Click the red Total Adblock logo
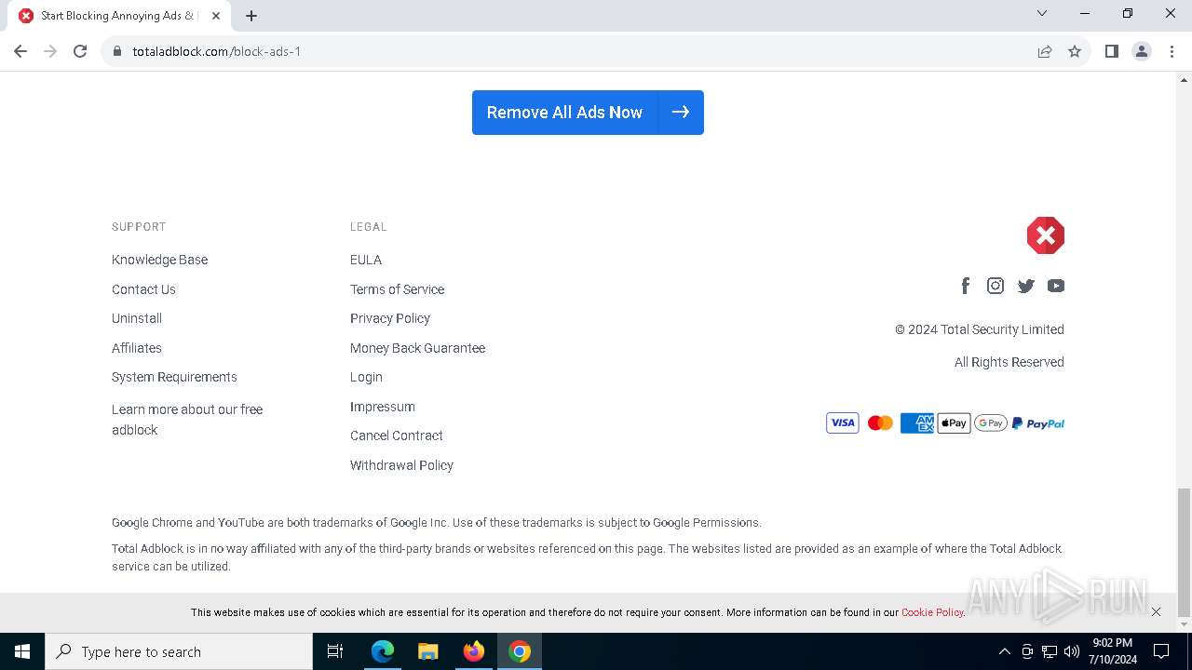 [x=1046, y=235]
